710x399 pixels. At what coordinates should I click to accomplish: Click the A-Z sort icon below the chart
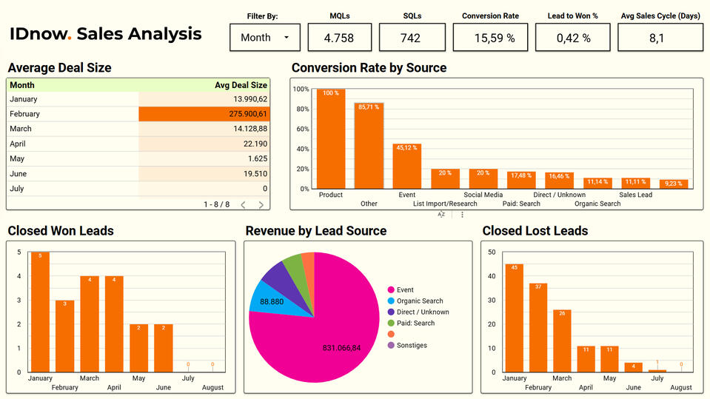click(x=441, y=215)
